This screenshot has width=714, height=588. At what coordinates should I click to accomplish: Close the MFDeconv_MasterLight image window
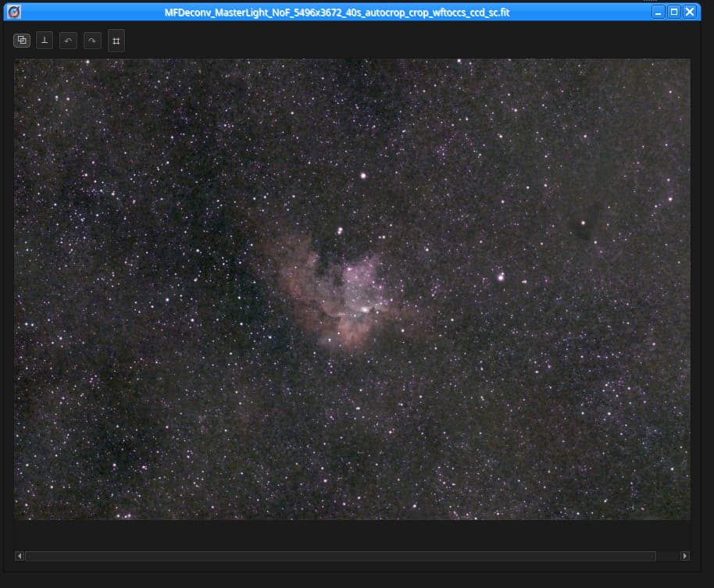coord(689,12)
